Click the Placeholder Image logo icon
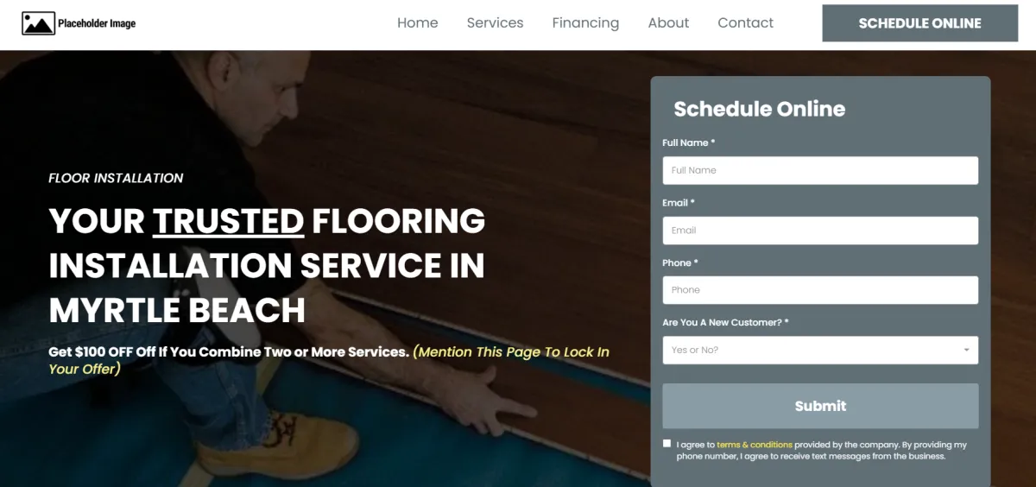This screenshot has height=487, width=1036. pyautogui.click(x=38, y=23)
